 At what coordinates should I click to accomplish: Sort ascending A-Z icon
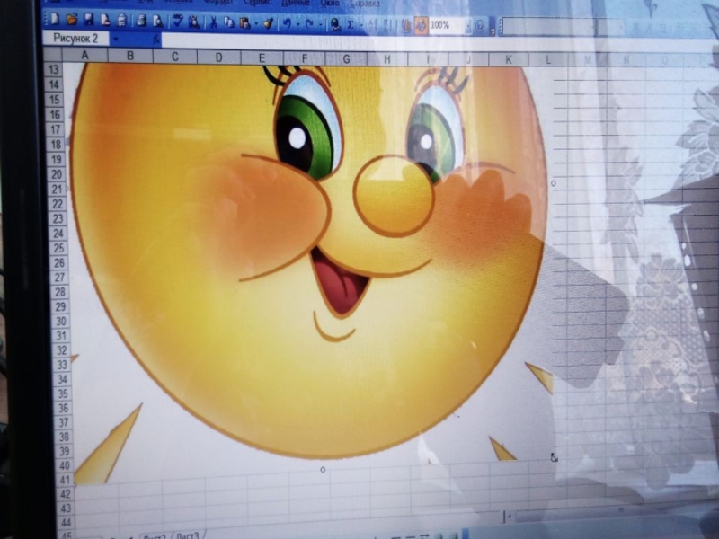(x=372, y=25)
